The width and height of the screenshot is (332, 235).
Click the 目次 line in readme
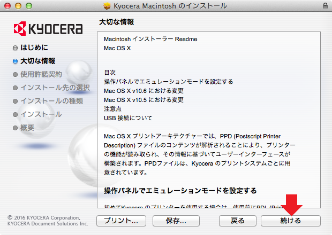click(110, 73)
